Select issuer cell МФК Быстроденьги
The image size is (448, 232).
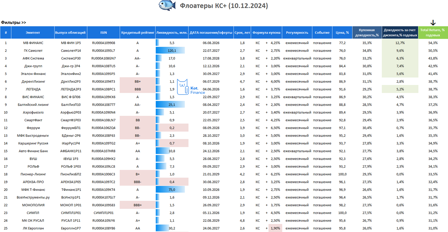click(33, 135)
